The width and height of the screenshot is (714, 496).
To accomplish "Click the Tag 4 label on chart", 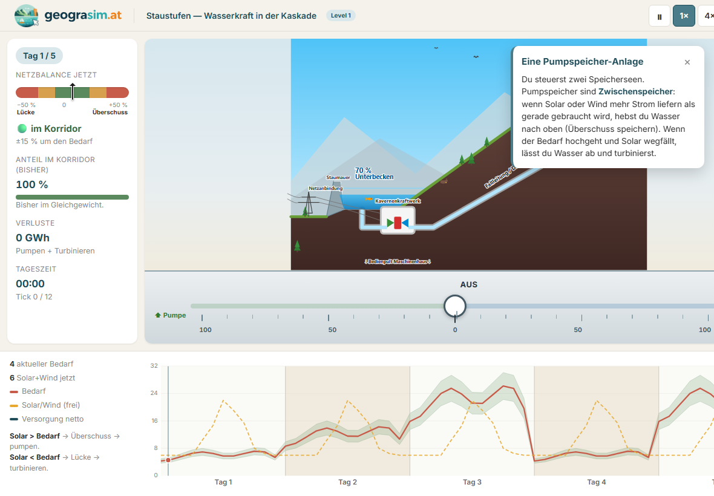I will click(x=597, y=482).
